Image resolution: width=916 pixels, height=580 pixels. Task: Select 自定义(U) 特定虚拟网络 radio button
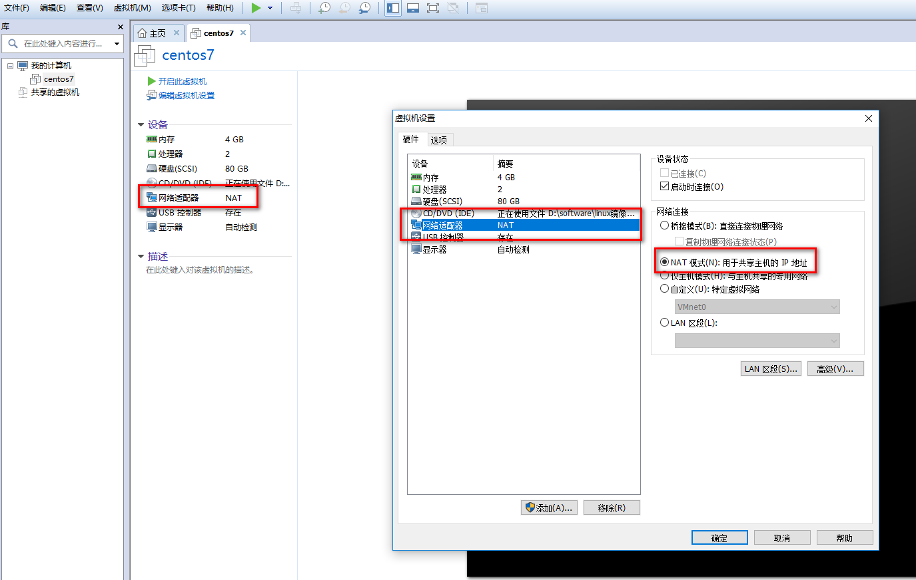[x=664, y=289]
